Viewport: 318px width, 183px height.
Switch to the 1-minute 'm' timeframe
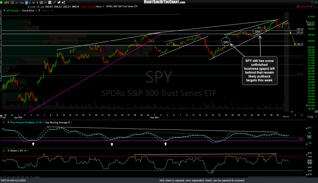tap(17, 3)
